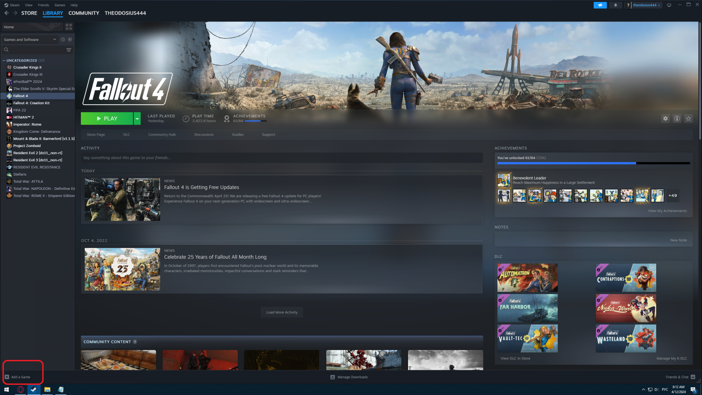Select Project Zomboid in the library list
702x395 pixels.
point(27,146)
